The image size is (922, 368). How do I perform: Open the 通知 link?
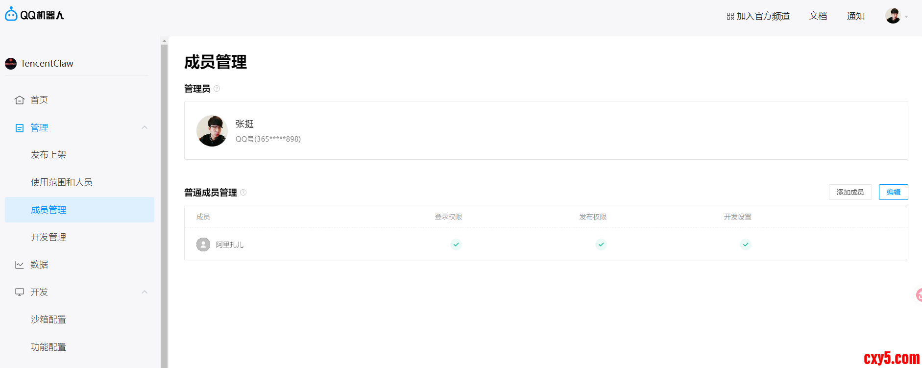[855, 16]
